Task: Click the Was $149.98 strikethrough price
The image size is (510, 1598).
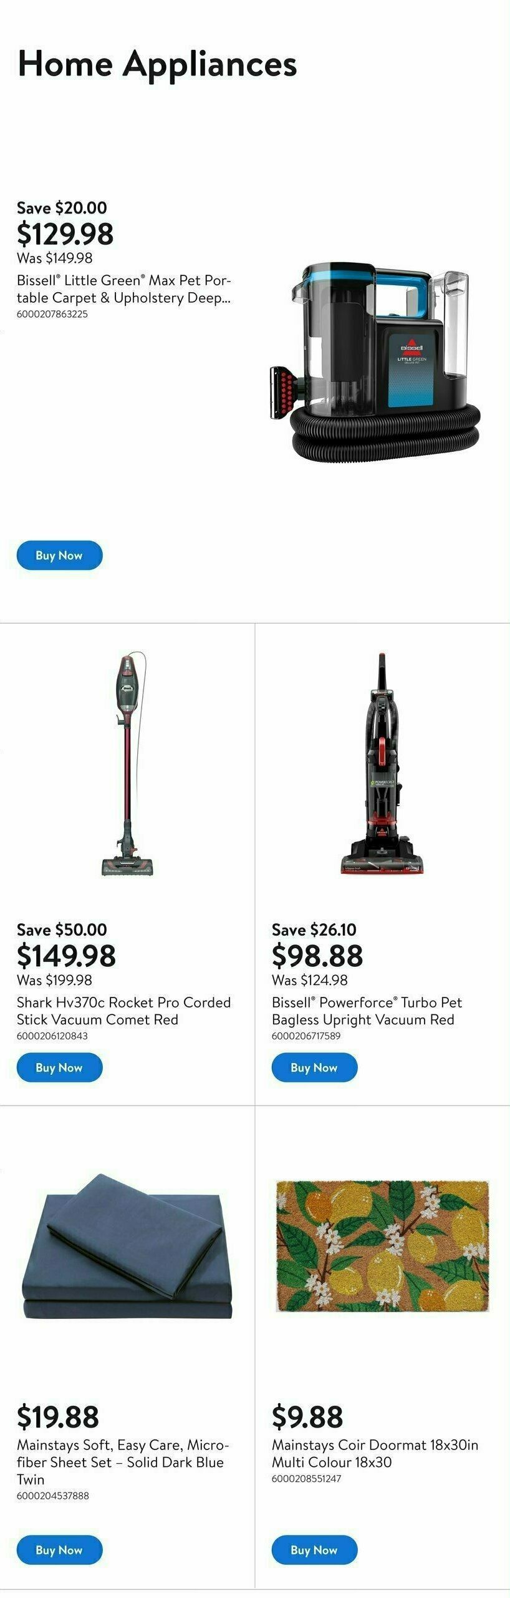Action: (x=54, y=258)
